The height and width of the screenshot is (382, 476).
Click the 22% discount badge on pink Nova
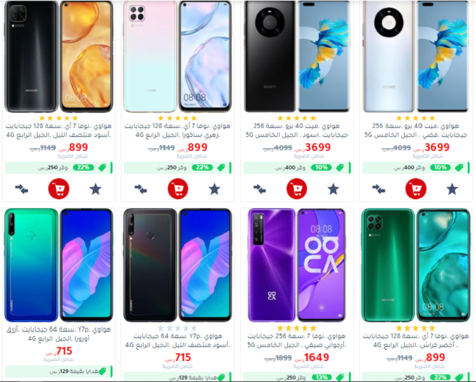[202, 167]
